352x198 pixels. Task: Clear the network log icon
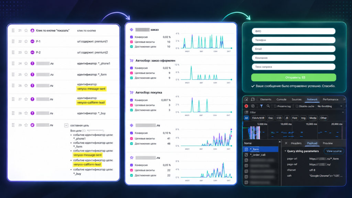tap(253, 106)
